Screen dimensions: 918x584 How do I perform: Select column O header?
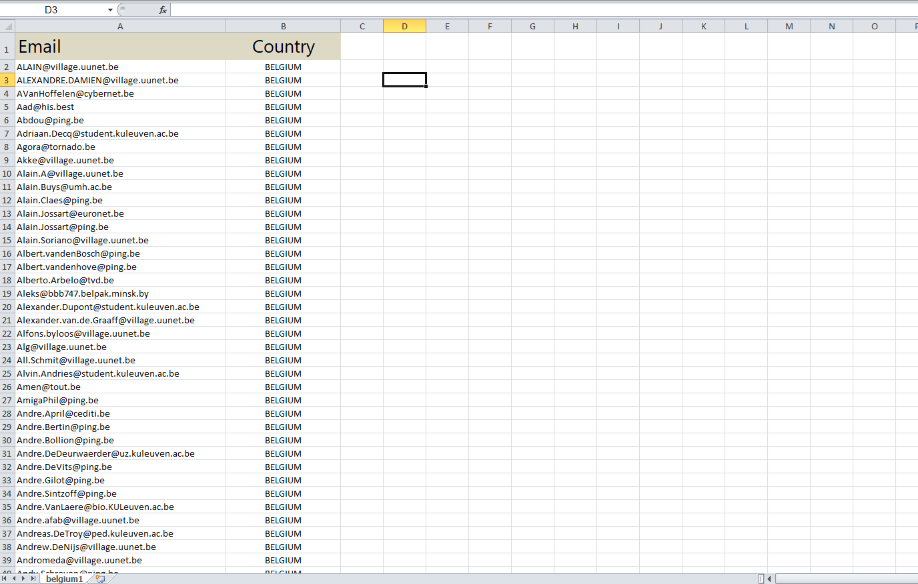tap(875, 27)
